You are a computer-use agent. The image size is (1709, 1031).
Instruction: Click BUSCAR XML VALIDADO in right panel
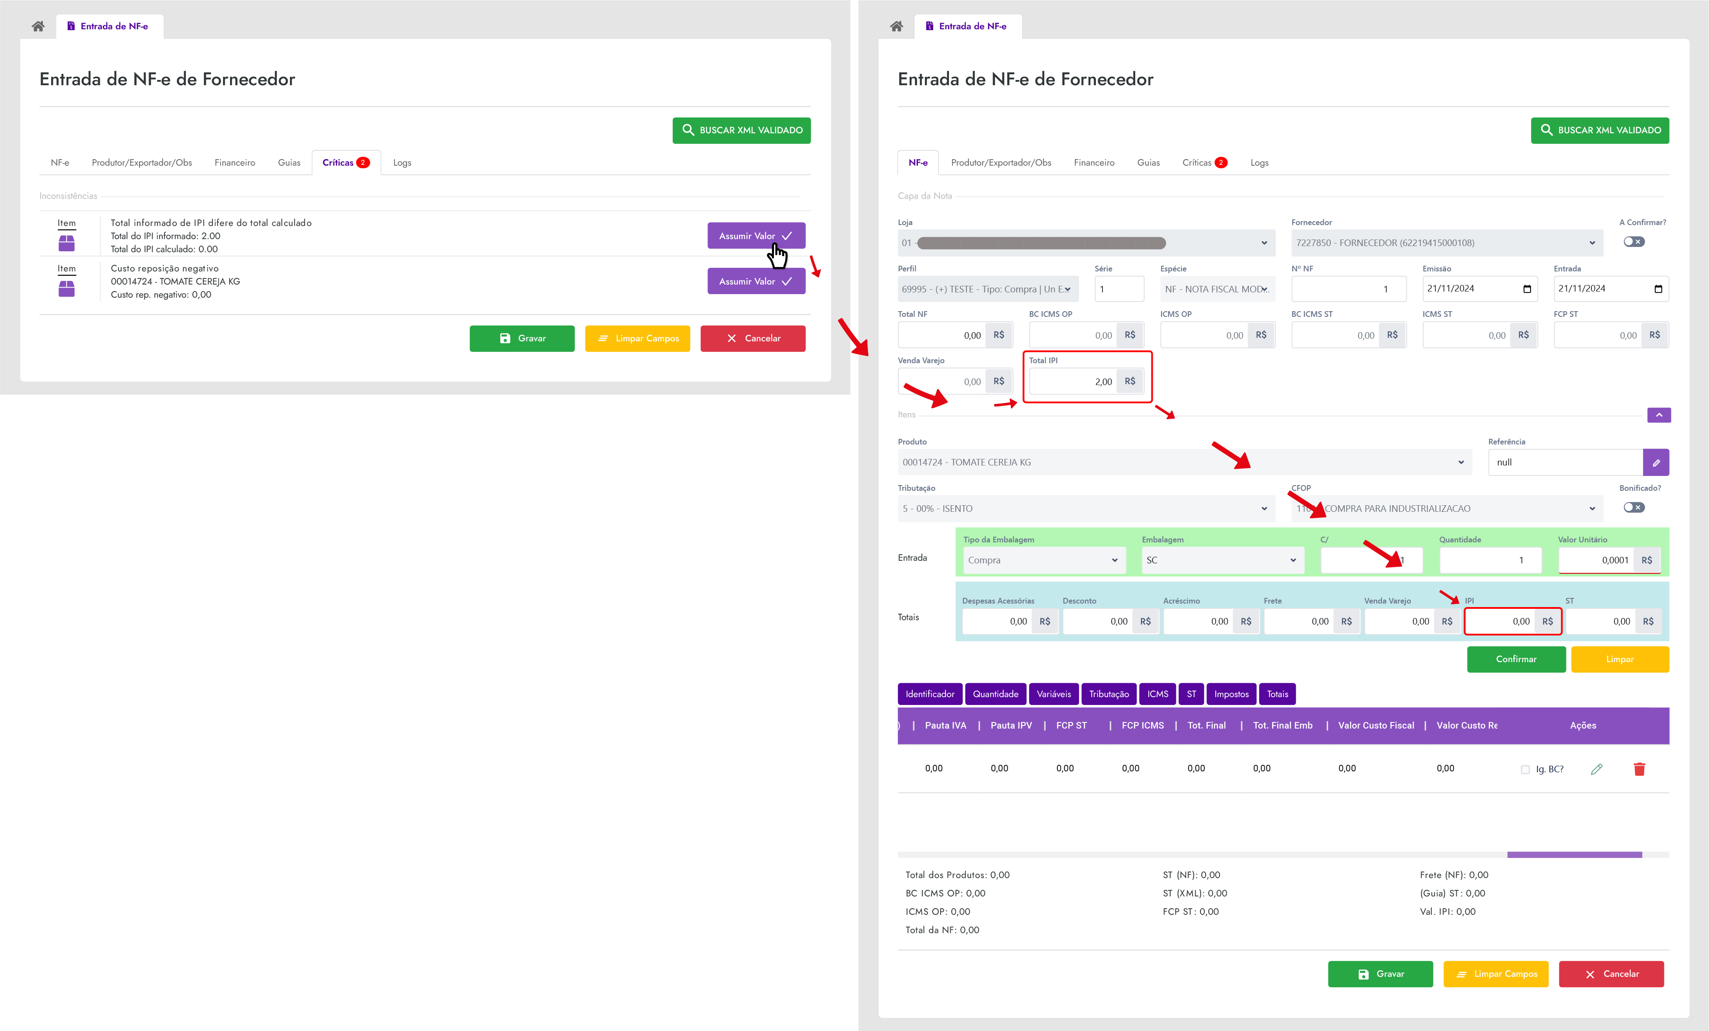(1599, 130)
